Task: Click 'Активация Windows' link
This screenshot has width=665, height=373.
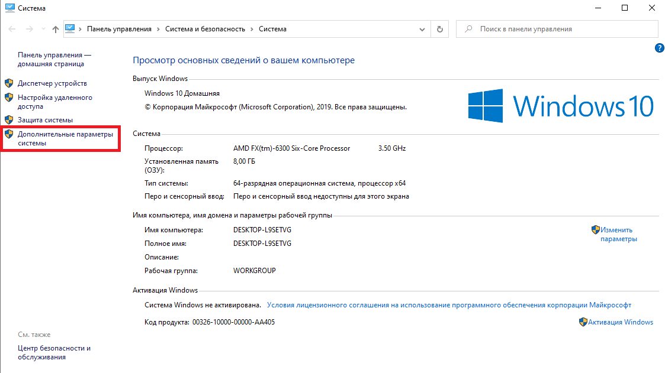Action: pyautogui.click(x=621, y=322)
